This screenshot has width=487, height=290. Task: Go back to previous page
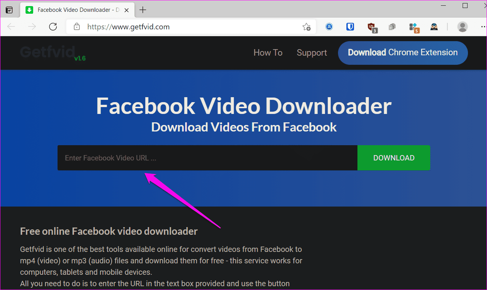point(11,27)
